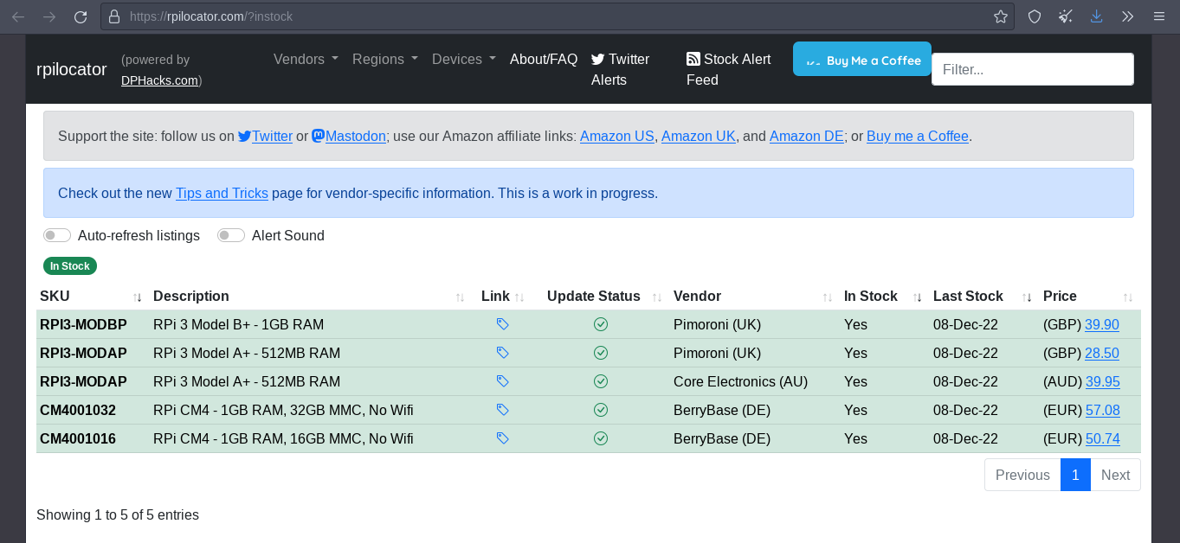The height and width of the screenshot is (543, 1180).
Task: Click the link tag icon for CM4001032 row
Action: coord(502,410)
